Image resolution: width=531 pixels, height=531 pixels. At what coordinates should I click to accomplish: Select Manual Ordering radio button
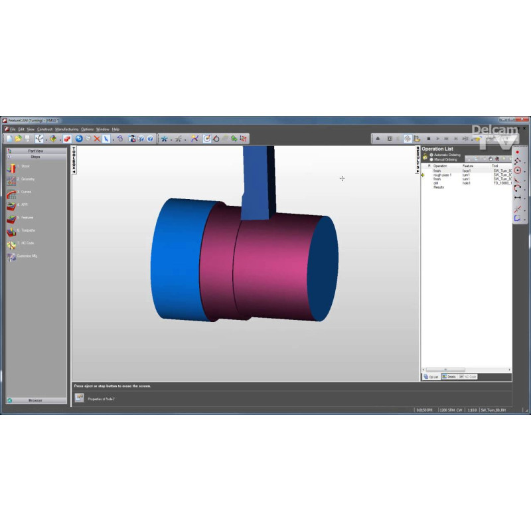[x=431, y=159]
